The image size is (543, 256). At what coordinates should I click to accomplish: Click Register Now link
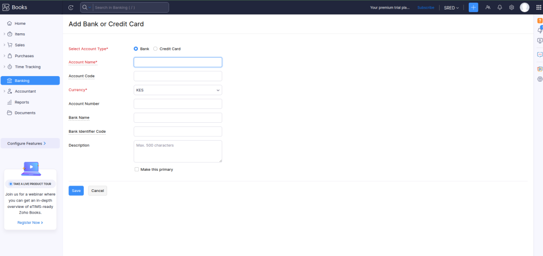[x=30, y=223]
